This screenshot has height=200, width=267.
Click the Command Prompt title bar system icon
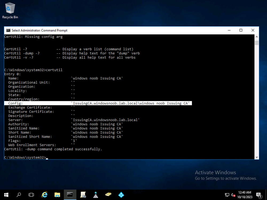pyautogui.click(x=8, y=30)
